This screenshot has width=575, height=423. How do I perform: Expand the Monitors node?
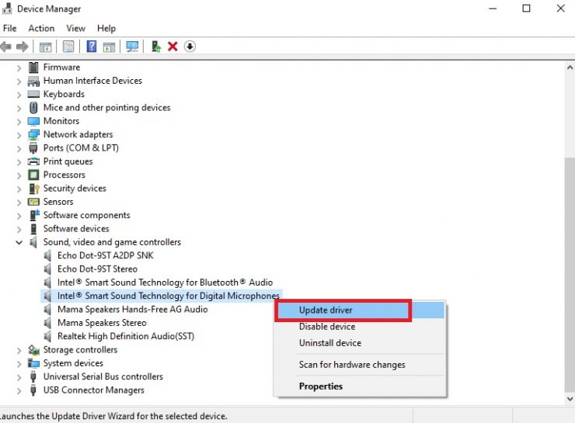tap(19, 122)
